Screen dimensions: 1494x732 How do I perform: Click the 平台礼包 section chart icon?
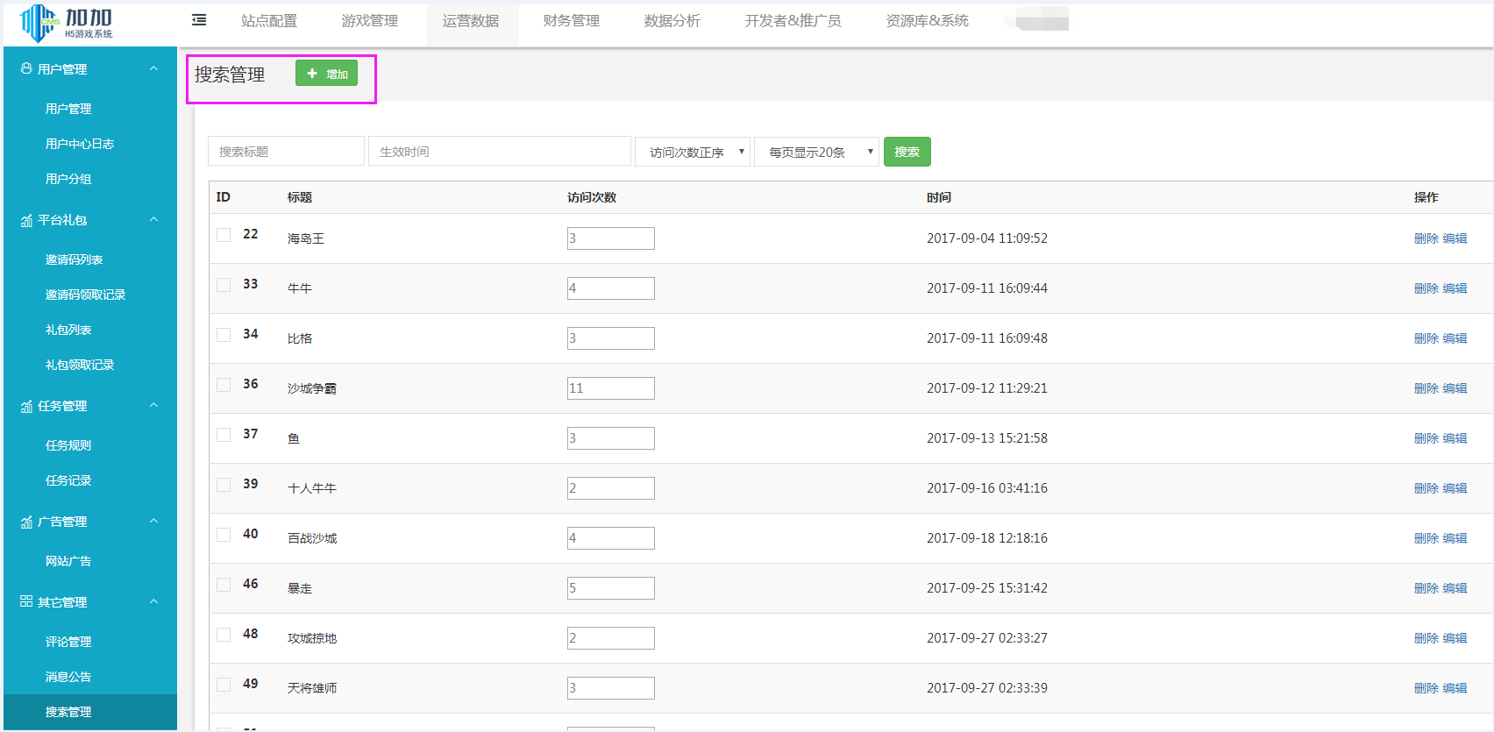click(x=26, y=220)
